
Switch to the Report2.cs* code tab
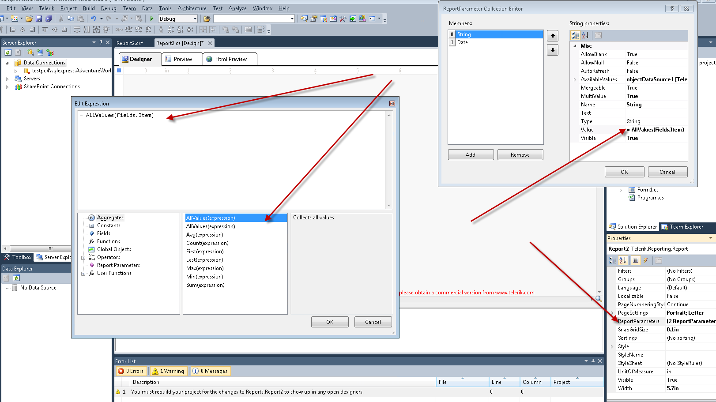pyautogui.click(x=130, y=43)
